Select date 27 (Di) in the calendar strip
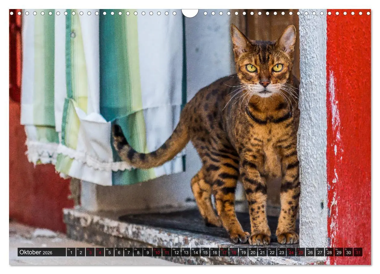The height and width of the screenshot is (274, 380). (320, 252)
